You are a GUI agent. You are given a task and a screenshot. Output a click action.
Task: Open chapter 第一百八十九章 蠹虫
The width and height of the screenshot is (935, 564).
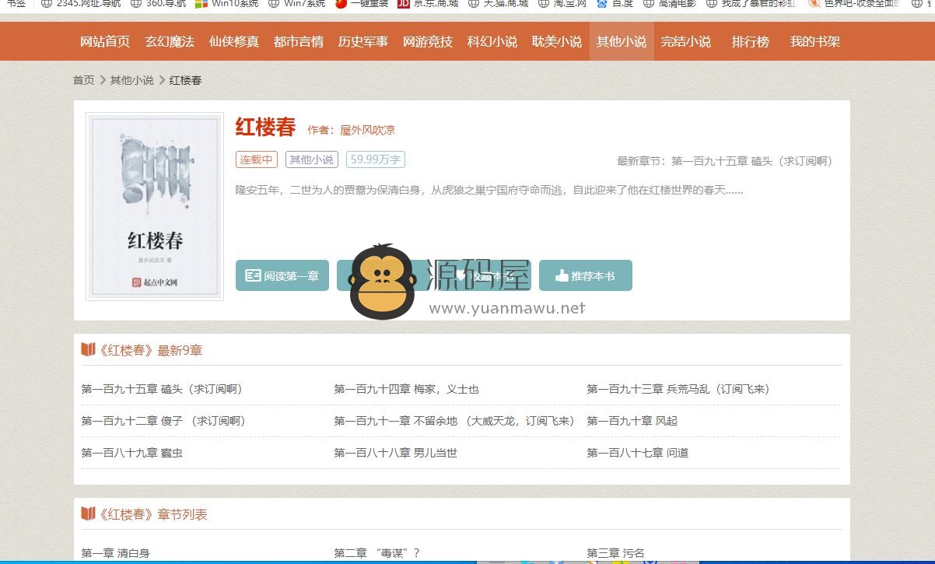coord(132,453)
